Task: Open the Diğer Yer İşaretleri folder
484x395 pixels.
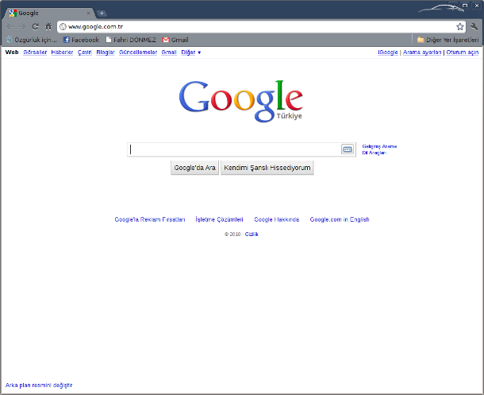Action: click(x=448, y=40)
